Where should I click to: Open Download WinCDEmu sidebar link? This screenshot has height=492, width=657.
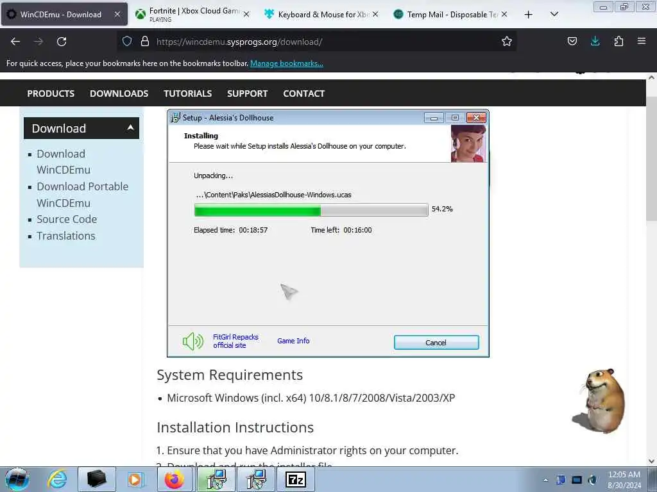[x=64, y=161]
